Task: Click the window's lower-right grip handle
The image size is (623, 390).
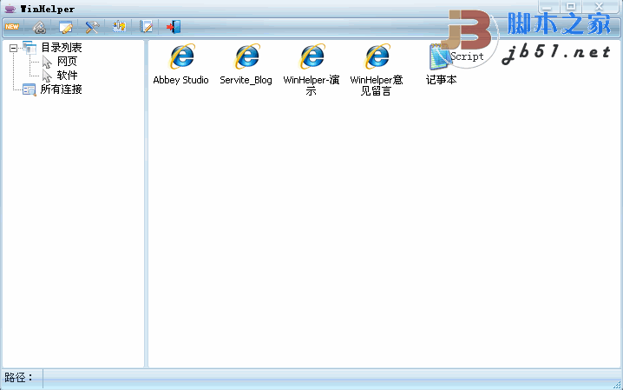Action: 617,385
